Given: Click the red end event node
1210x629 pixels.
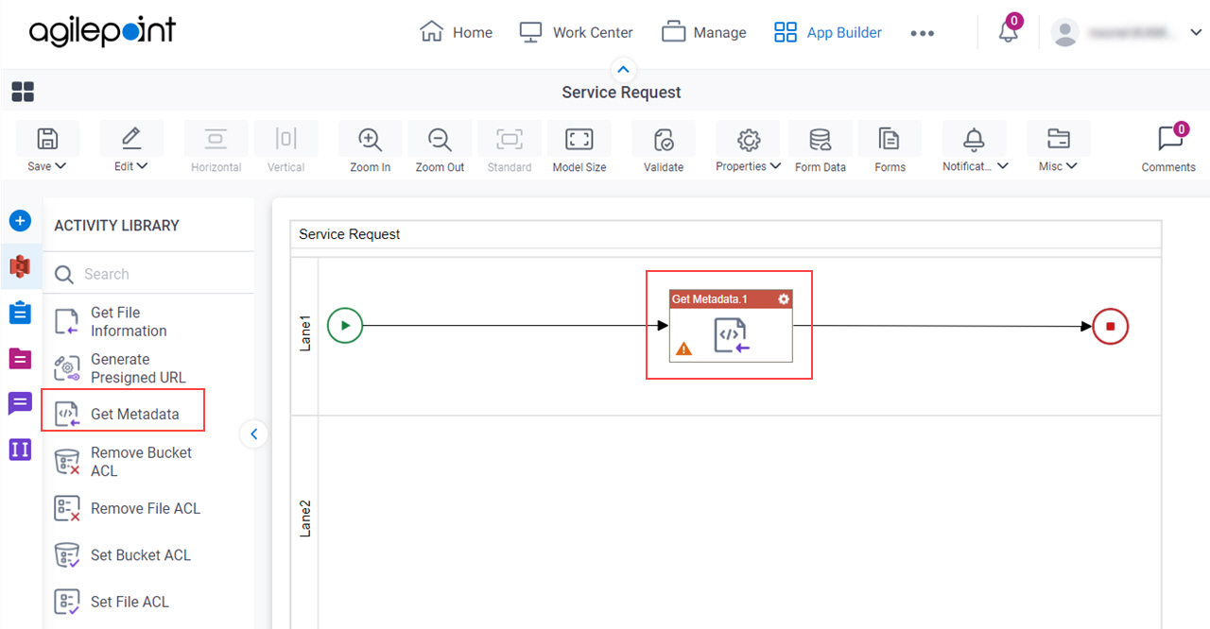Looking at the screenshot, I should coord(1111,326).
